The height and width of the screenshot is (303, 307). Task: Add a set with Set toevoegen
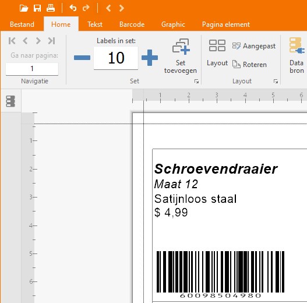pyautogui.click(x=181, y=56)
